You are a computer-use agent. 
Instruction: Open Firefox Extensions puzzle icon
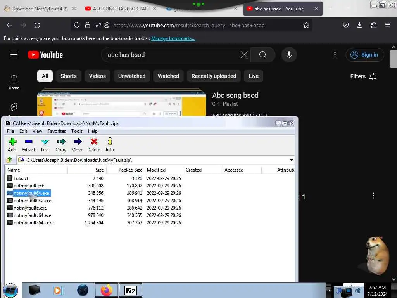[x=374, y=25]
